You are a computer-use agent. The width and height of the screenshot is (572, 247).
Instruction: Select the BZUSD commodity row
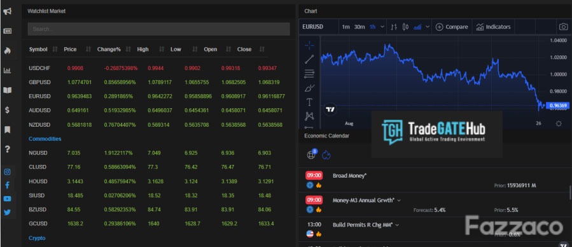(157, 210)
